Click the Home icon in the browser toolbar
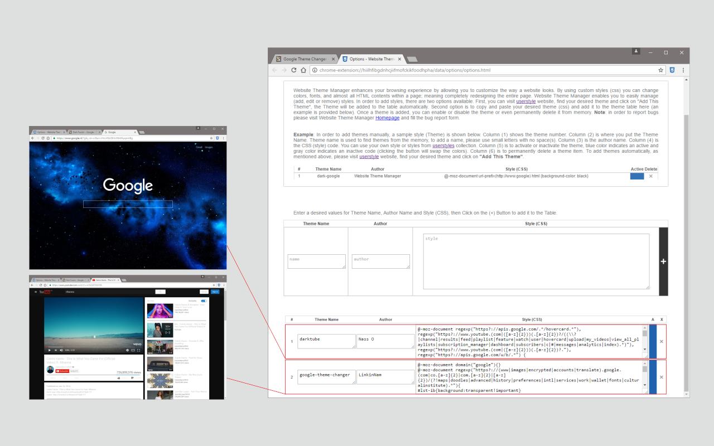 coord(304,70)
